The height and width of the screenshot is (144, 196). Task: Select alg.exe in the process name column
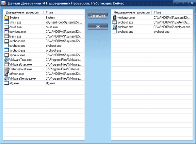coord(14,83)
